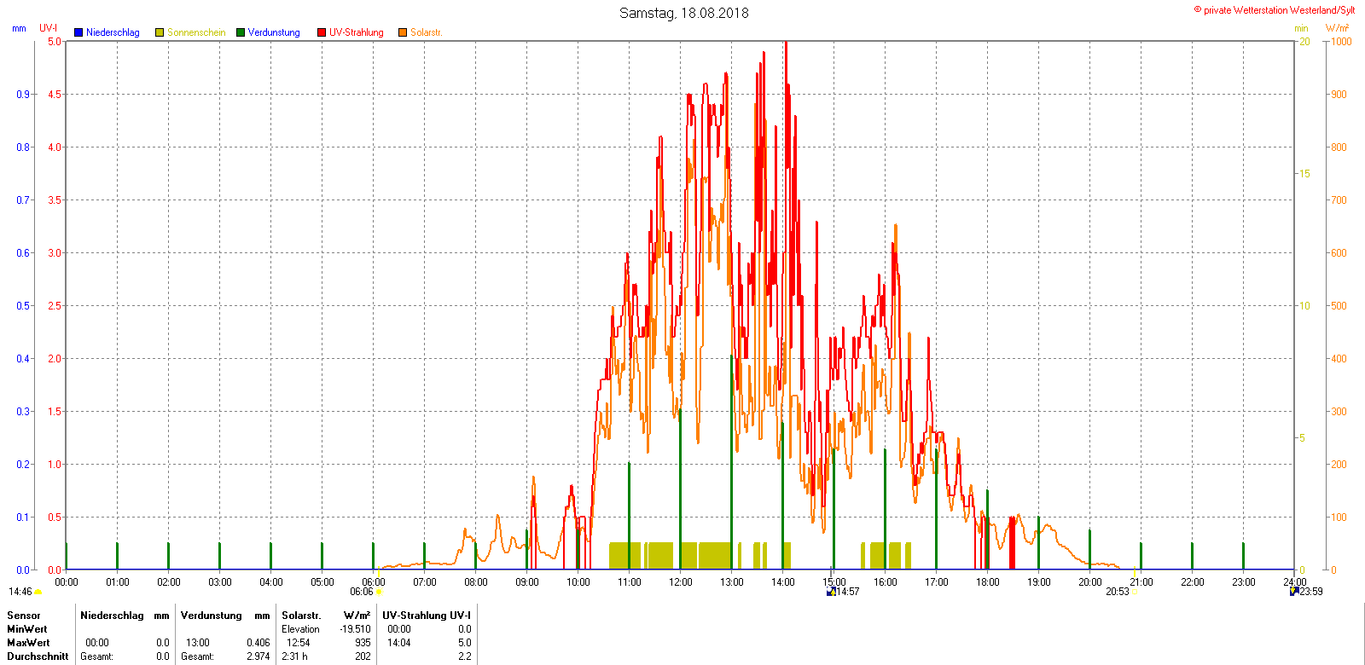
Task: Click the moon time 23:59
Action: (x=1311, y=592)
